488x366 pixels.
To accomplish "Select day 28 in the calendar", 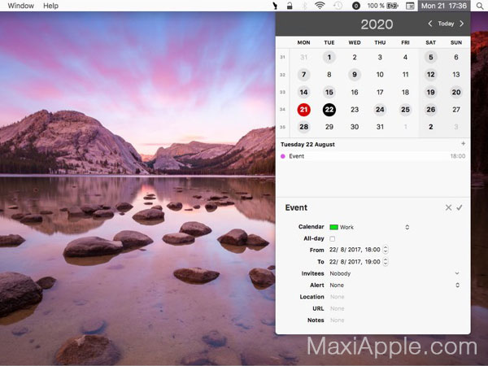I will (303, 127).
